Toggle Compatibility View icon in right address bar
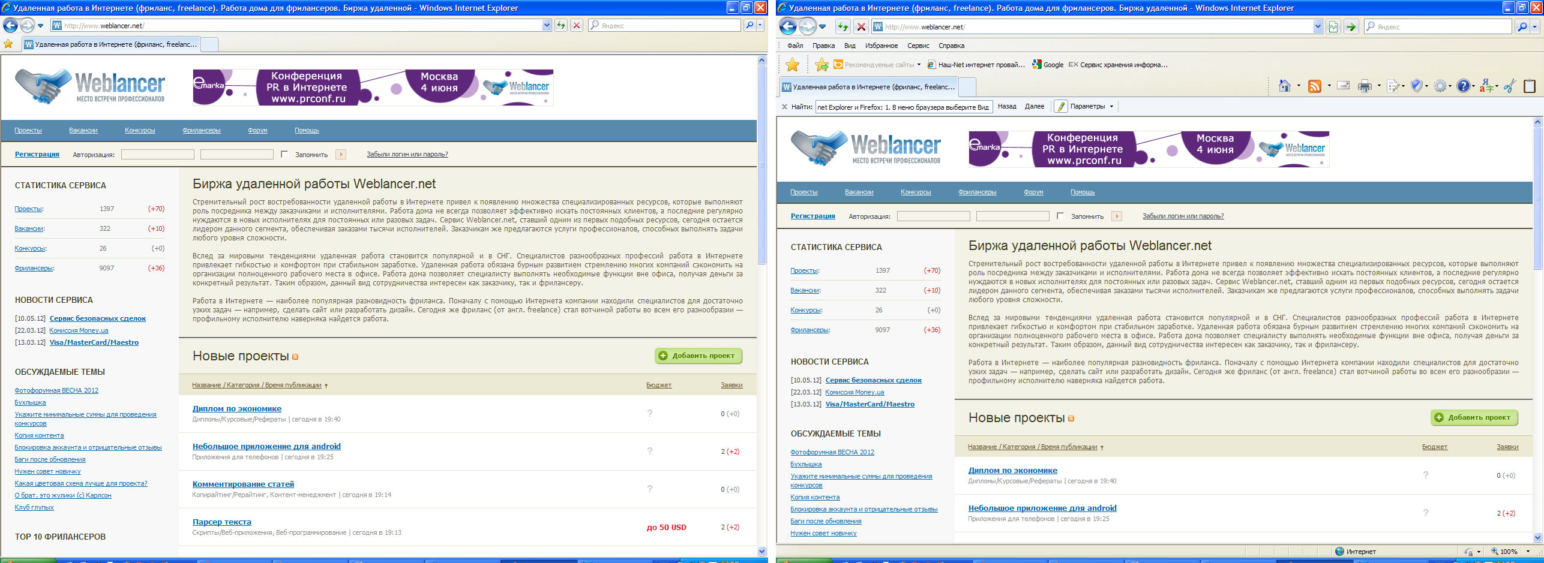Screen dimensions: 1544x563 click(1333, 26)
